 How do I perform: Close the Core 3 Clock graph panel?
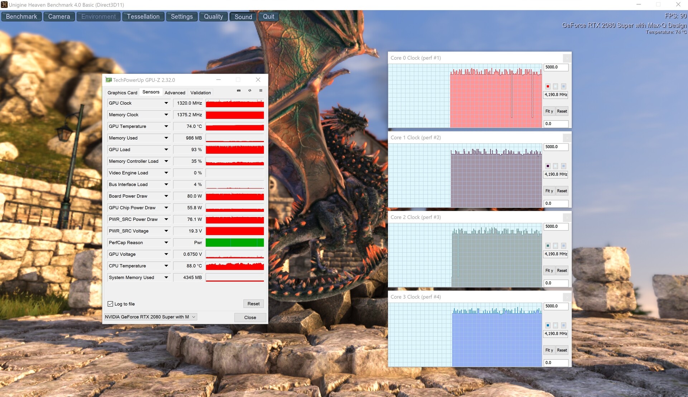567,297
